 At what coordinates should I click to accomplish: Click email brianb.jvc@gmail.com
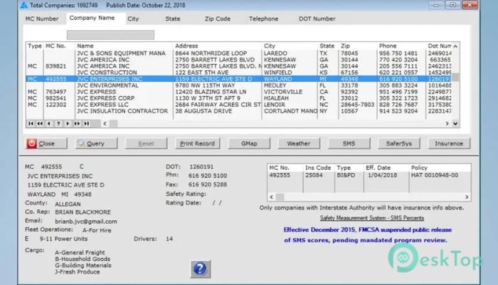(86, 222)
